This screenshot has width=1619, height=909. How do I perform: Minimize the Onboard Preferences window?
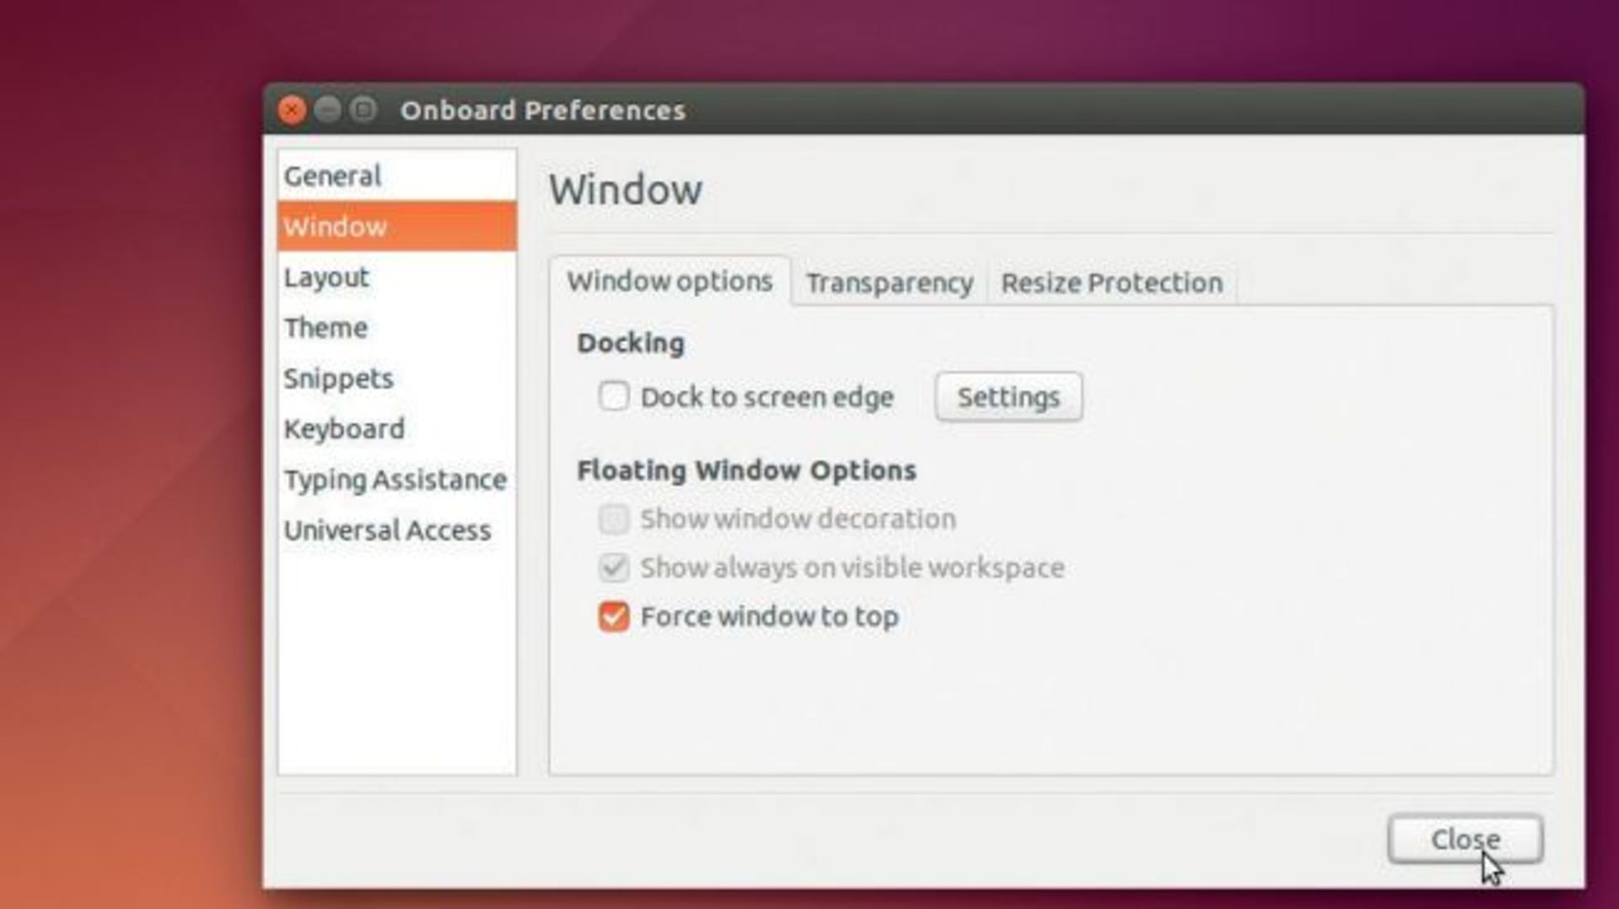tap(327, 110)
